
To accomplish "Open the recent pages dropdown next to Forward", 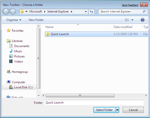I will coord(17,12).
